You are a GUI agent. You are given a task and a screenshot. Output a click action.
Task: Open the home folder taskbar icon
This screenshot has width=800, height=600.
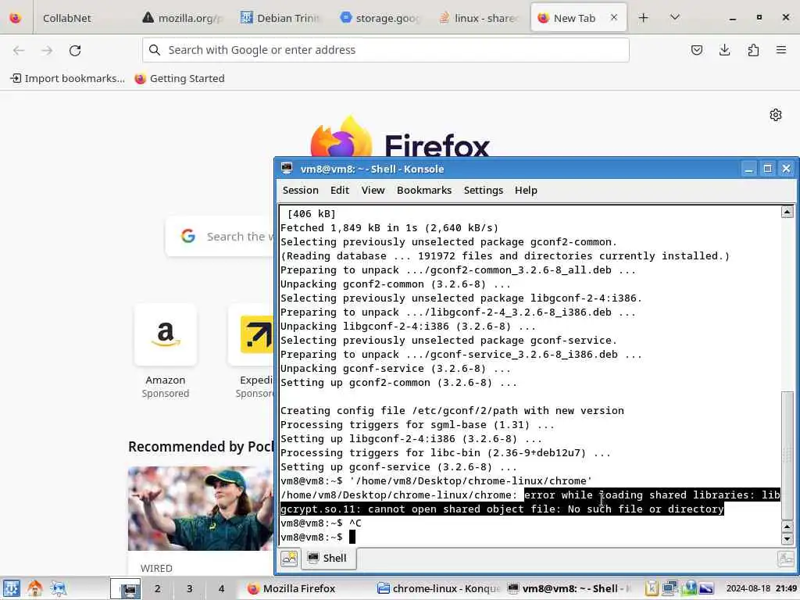[x=34, y=588]
